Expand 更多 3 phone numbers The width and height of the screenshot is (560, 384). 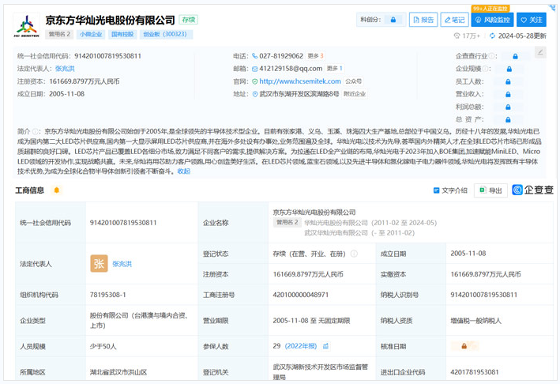click(x=315, y=56)
